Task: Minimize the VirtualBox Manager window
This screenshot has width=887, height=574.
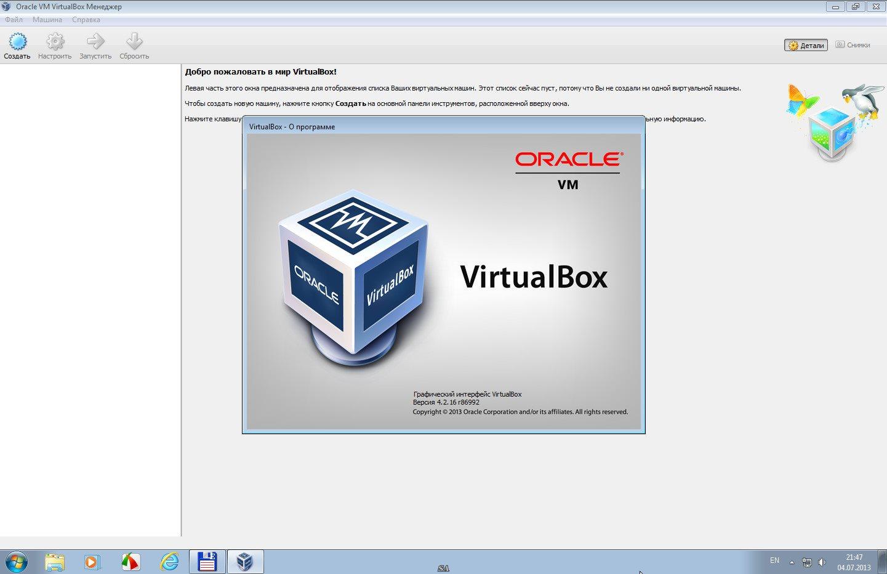Action: pos(835,7)
